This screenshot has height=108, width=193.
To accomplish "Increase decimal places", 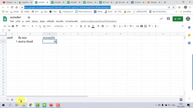I will (x=44, y=26).
